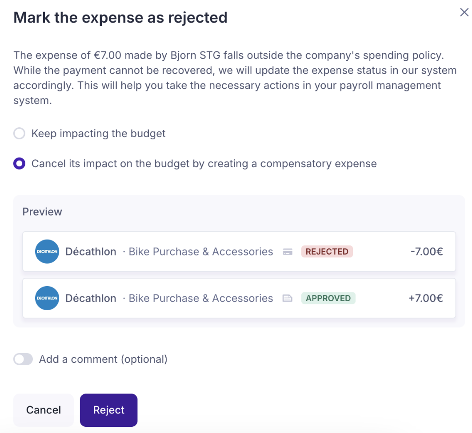Select the Keep impacting the budget option

(20, 134)
